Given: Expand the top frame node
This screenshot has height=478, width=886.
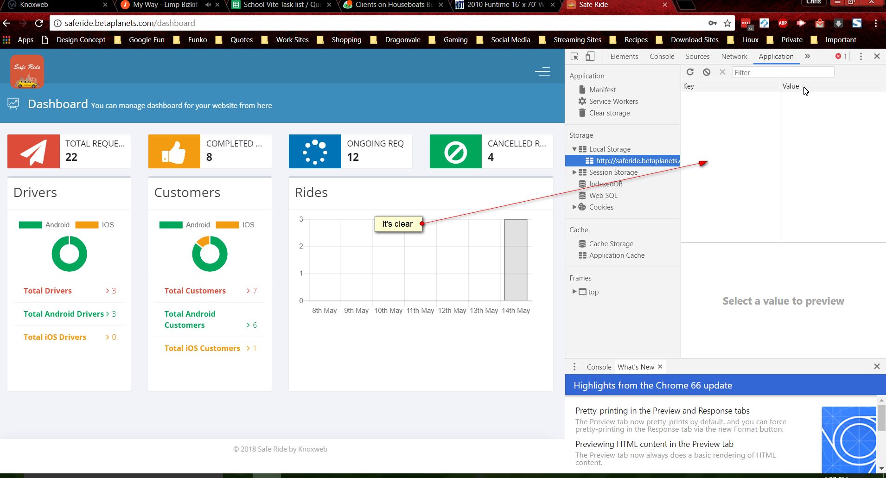Looking at the screenshot, I should pos(574,292).
